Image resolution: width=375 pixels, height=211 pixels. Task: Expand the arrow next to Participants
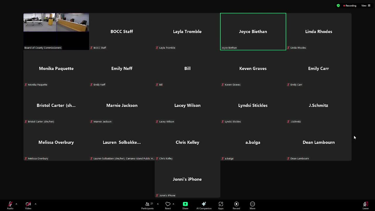click(158, 204)
